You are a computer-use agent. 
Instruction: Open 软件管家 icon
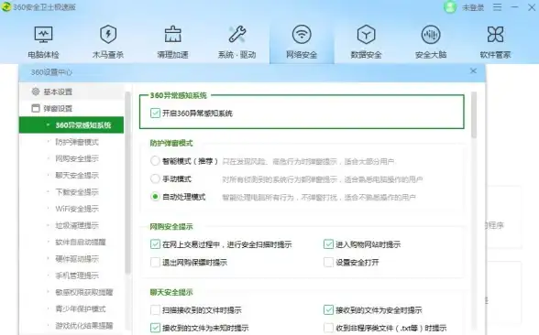(495, 35)
